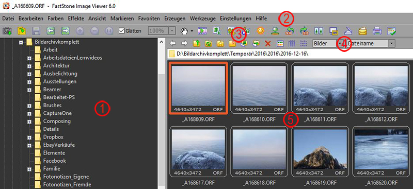Collapse the Bildarchivkomplett folder

(x=21, y=42)
